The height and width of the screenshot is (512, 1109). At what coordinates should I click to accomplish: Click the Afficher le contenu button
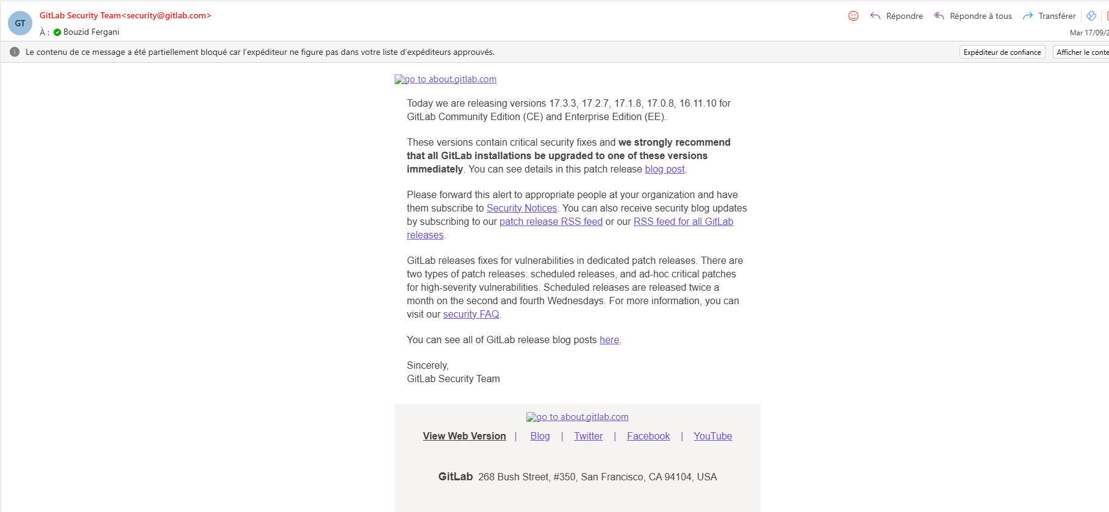pyautogui.click(x=1082, y=52)
